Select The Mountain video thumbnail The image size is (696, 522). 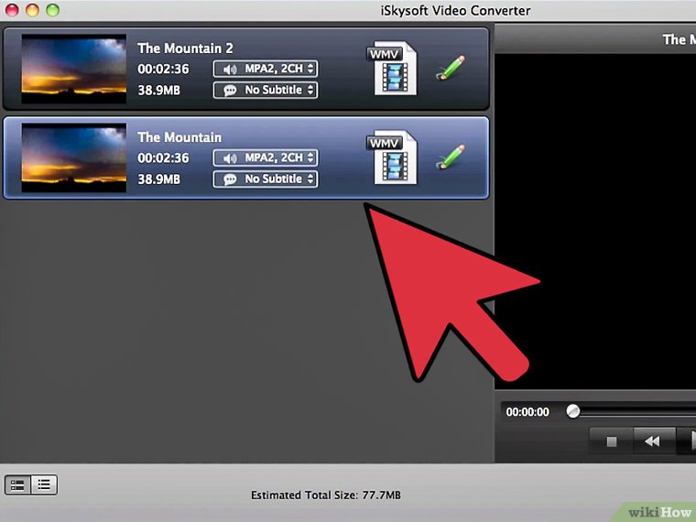point(73,158)
